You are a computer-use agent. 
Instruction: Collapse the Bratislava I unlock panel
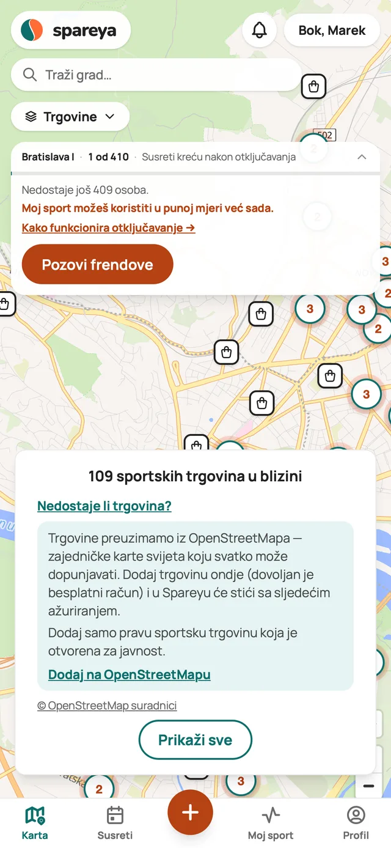pos(362,157)
